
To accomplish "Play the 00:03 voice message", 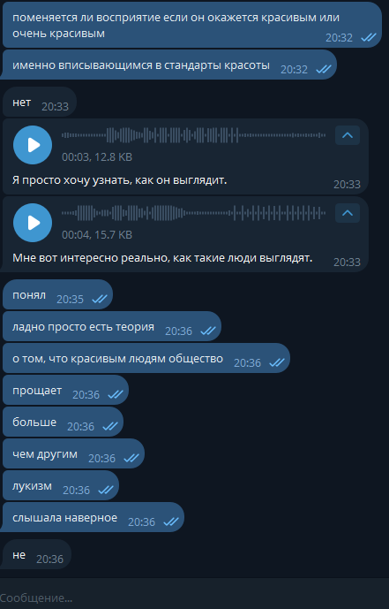I will pyautogui.click(x=33, y=145).
